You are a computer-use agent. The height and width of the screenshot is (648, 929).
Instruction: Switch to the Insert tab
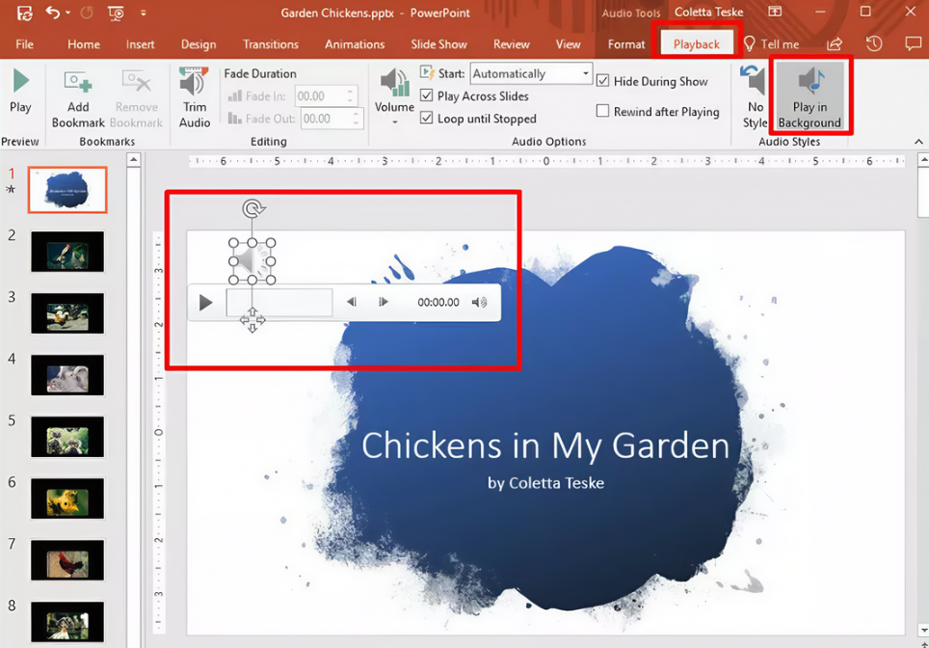(x=140, y=44)
